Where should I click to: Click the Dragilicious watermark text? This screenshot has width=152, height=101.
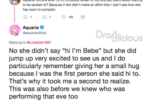119,36
